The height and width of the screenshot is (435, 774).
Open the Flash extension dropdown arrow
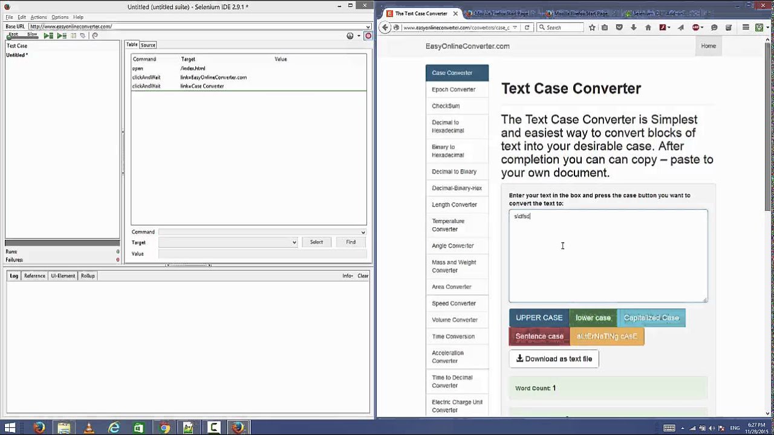669,27
